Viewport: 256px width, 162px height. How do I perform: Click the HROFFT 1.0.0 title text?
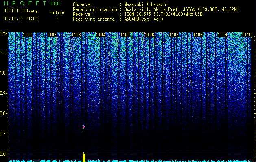click(x=32, y=3)
